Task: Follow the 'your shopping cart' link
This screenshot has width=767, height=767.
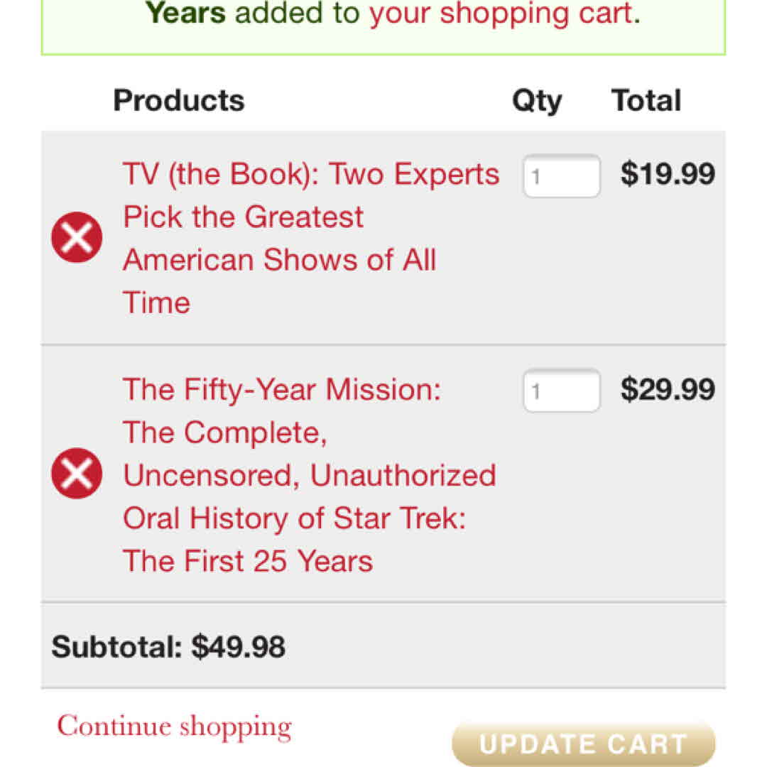Action: [500, 12]
